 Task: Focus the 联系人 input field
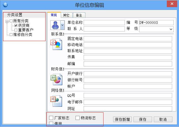point(104,29)
